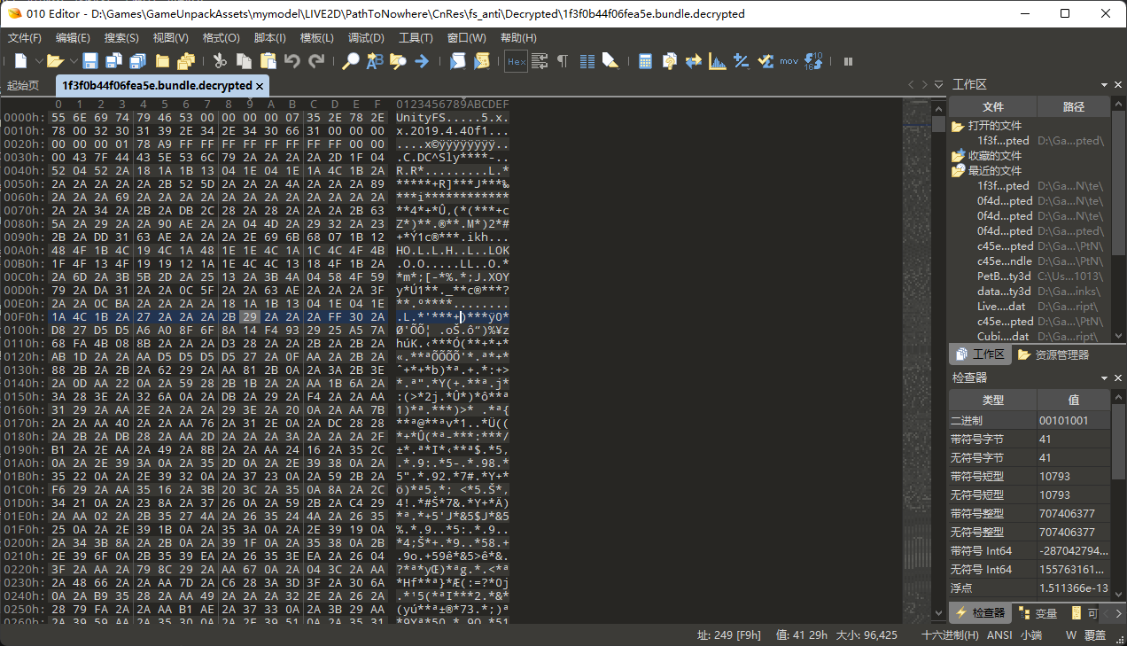Open the Calculator tool
1127x646 pixels.
(645, 61)
